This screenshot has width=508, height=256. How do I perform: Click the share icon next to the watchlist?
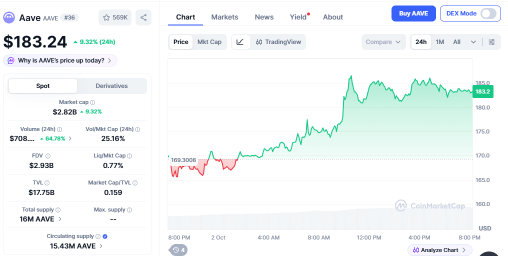pyautogui.click(x=143, y=17)
